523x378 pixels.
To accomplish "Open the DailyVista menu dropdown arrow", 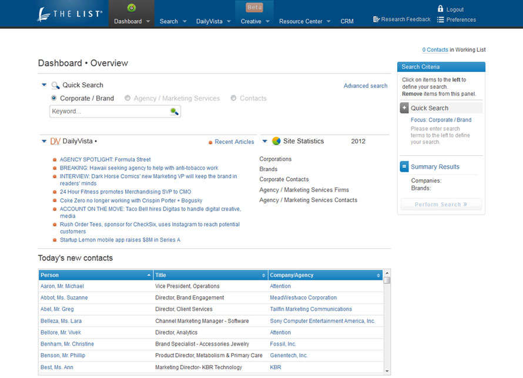I will point(229,21).
